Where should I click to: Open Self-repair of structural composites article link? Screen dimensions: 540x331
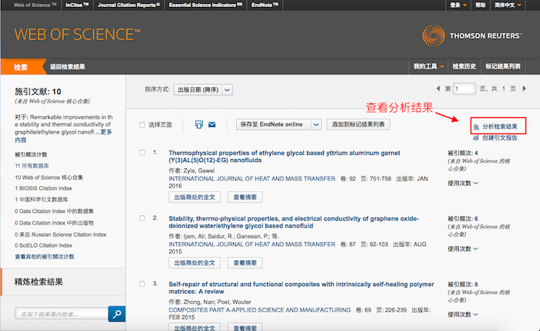click(x=301, y=288)
